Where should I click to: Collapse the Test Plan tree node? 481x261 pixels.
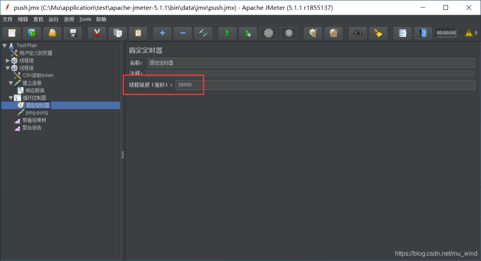click(x=4, y=45)
